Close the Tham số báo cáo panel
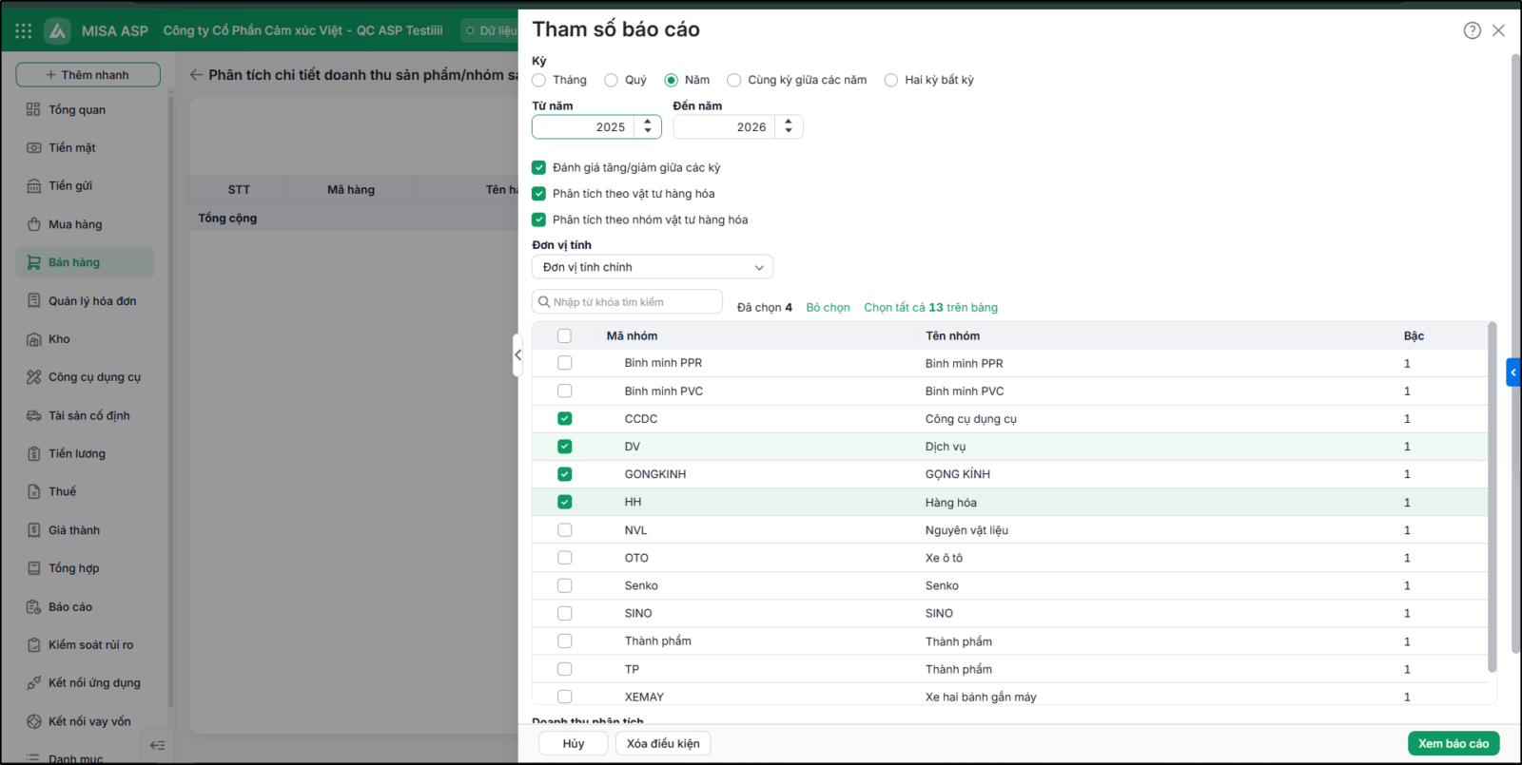Viewport: 1522px width, 765px height. point(1498,30)
